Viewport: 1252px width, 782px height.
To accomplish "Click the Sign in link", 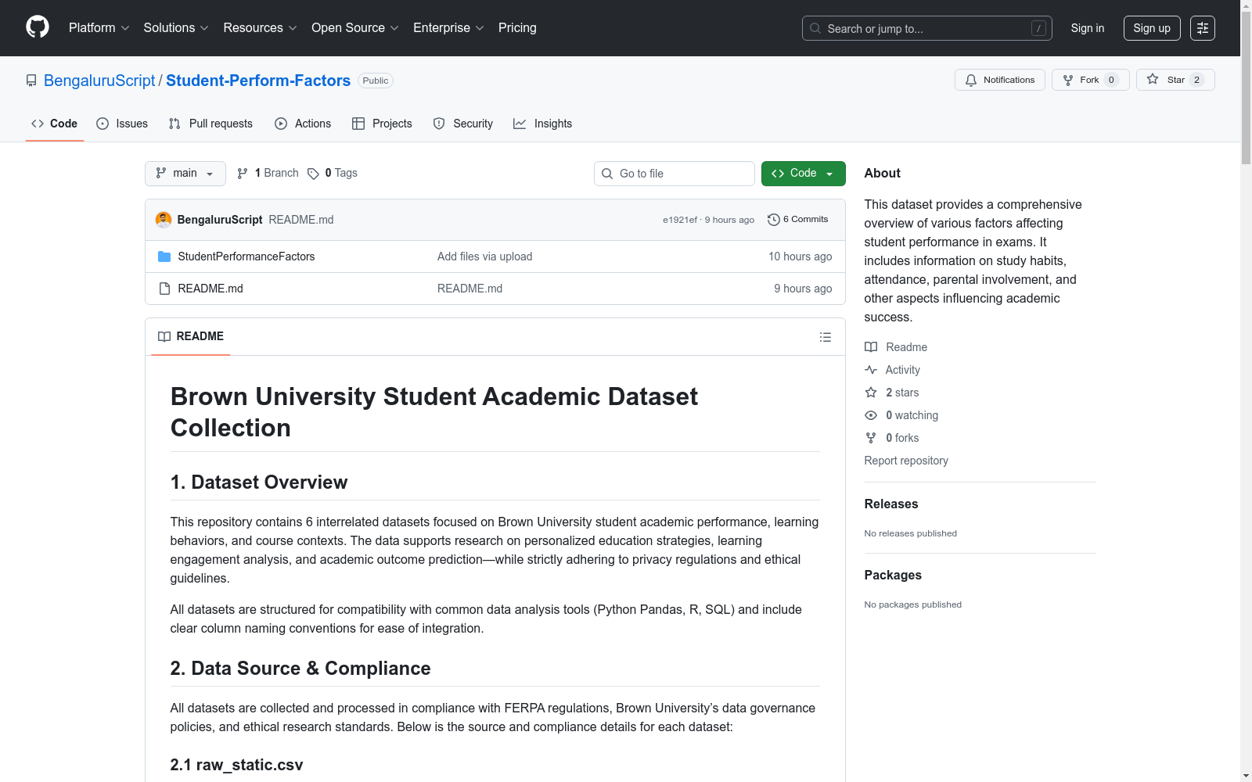I will 1088,28.
